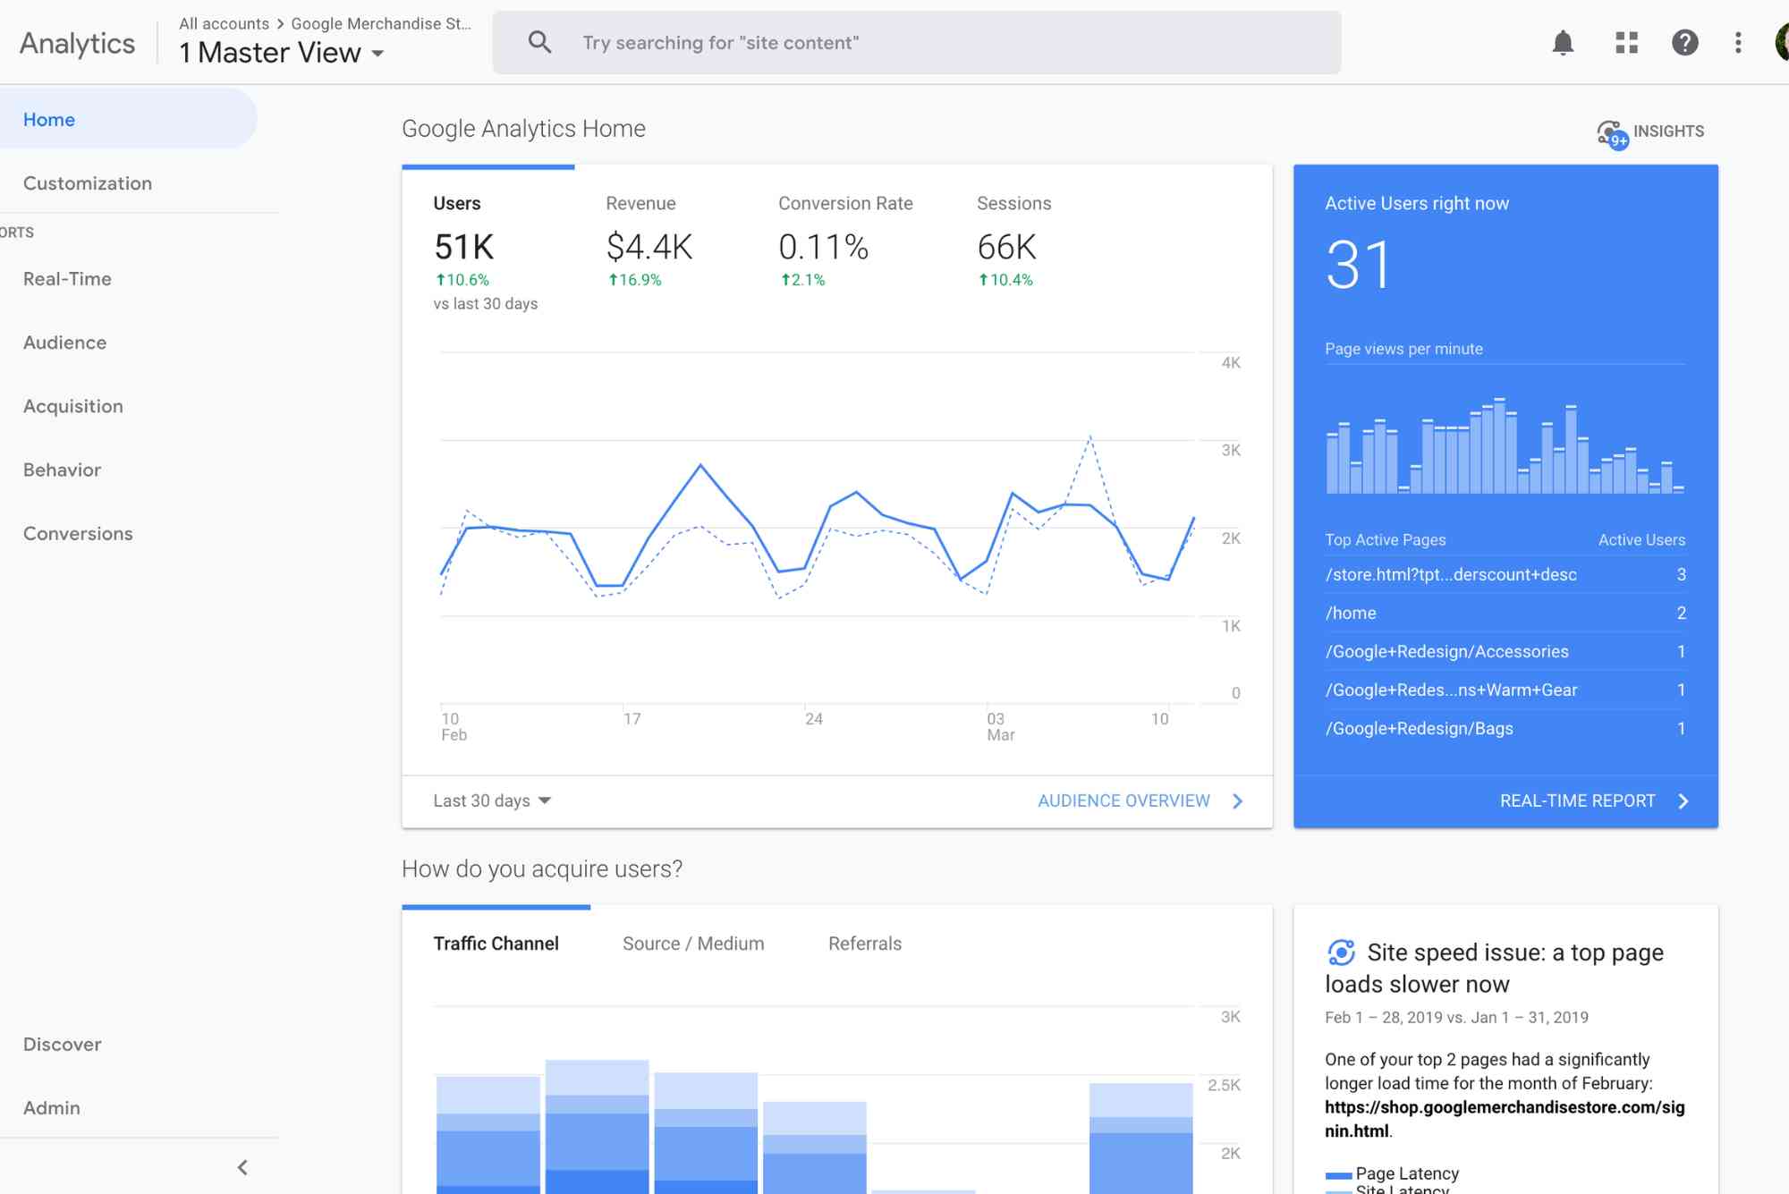Click inside the search bar field
The image size is (1789, 1194).
click(x=894, y=41)
